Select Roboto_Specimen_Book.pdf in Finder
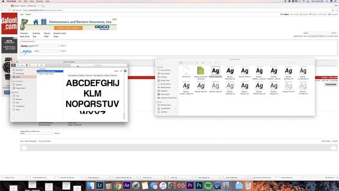 coord(201,73)
